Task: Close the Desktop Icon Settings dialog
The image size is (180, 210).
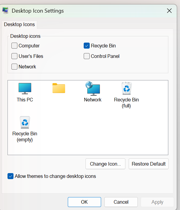Action: click(x=169, y=11)
